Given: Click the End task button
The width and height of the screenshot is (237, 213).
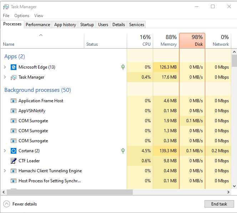Looking at the screenshot, I should [219, 204].
